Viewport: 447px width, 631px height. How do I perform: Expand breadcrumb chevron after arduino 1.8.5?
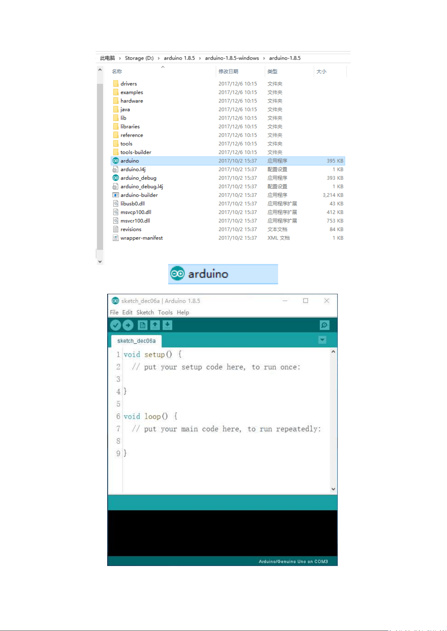pyautogui.click(x=200, y=58)
